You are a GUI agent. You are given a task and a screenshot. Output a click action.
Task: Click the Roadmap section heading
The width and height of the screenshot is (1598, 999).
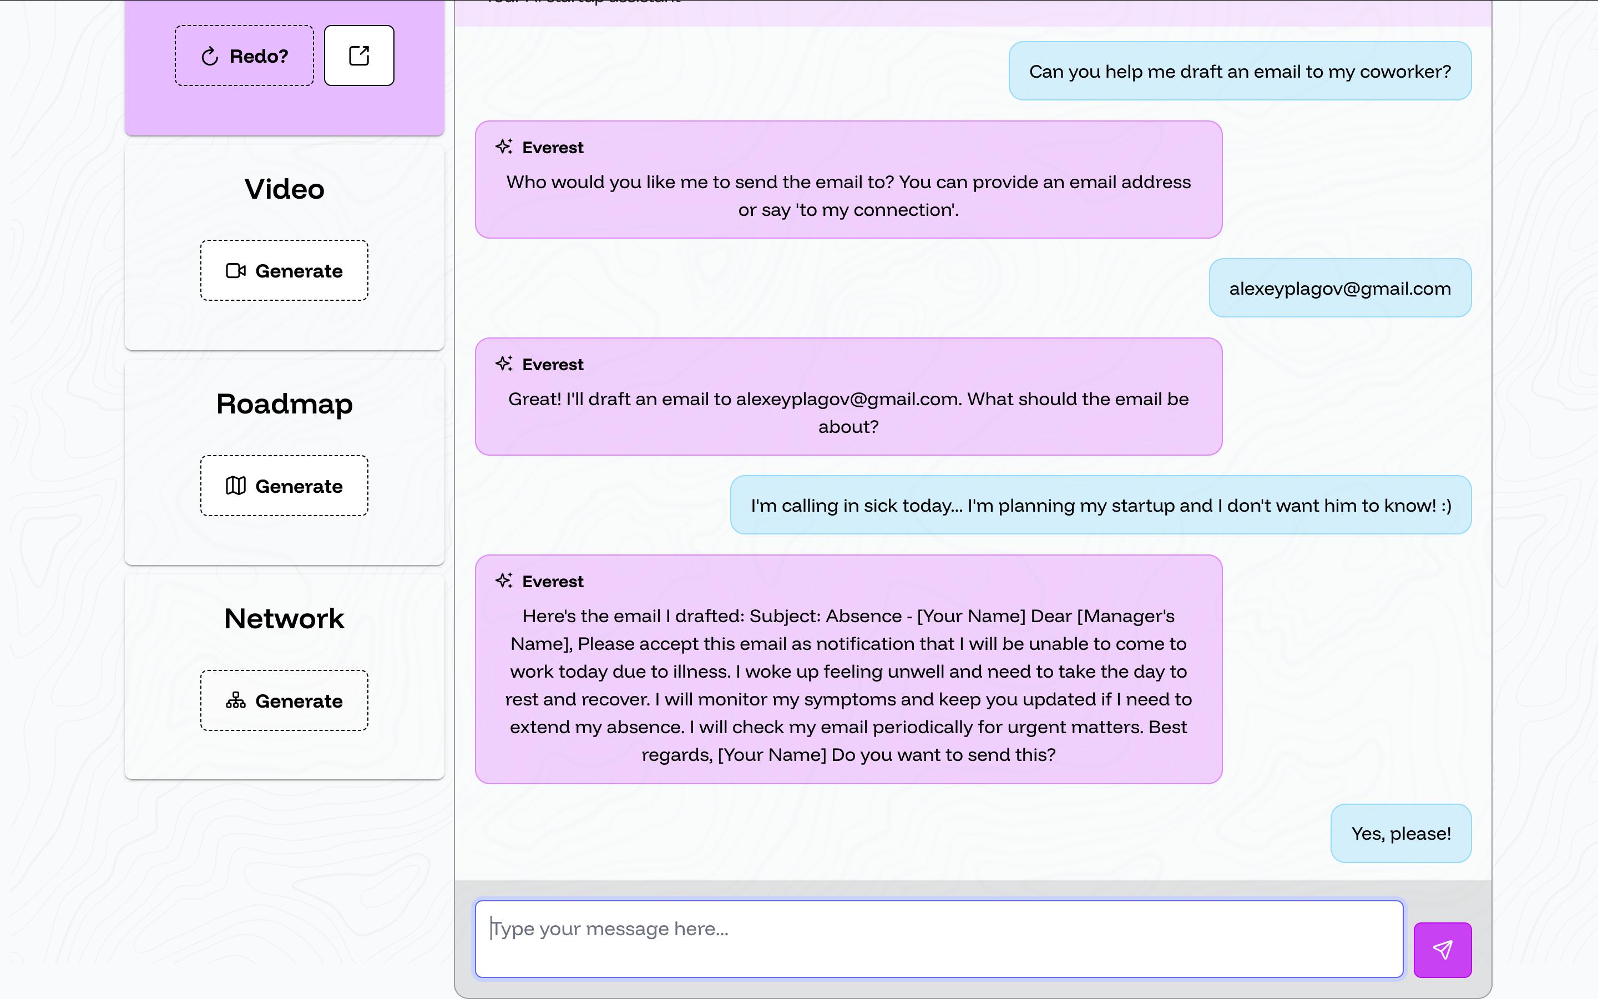click(x=284, y=403)
